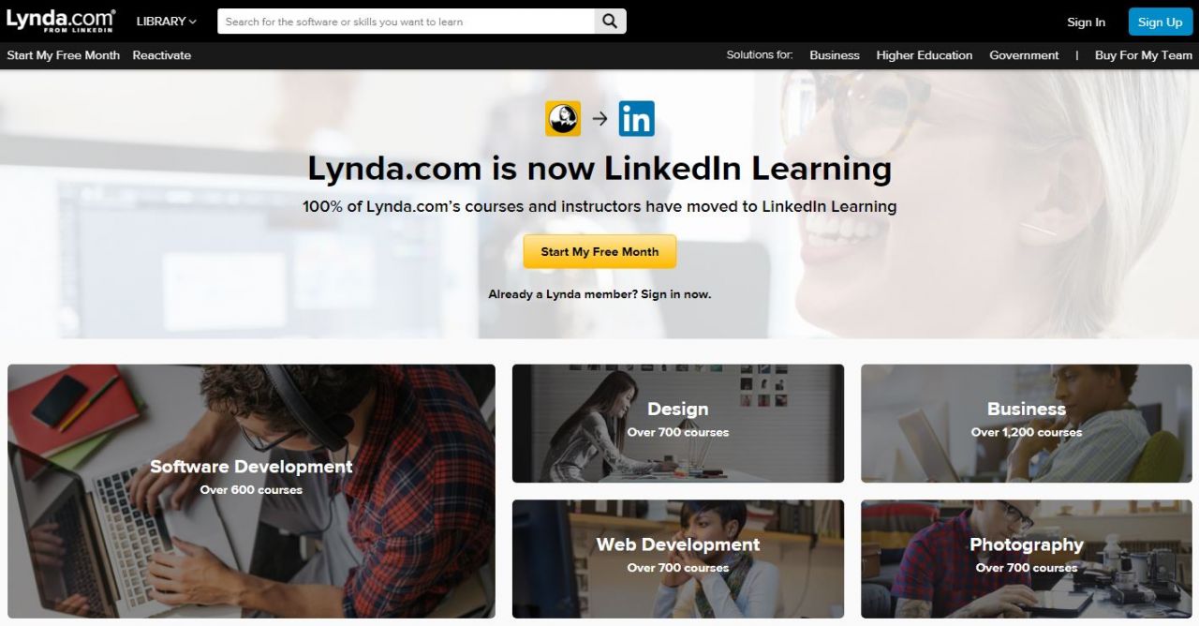Select Start My Free Month in nav bar
The image size is (1199, 626).
coord(64,55)
